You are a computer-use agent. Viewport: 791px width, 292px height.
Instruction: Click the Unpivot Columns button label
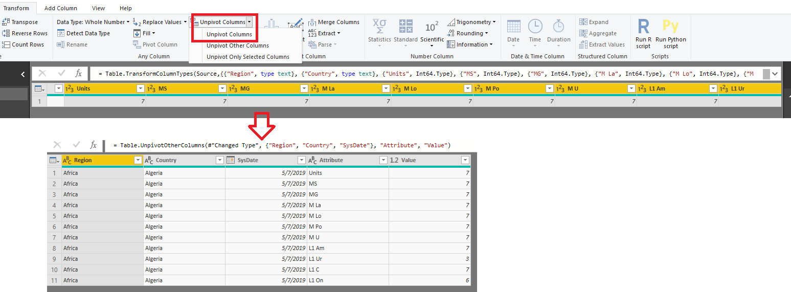click(x=222, y=22)
